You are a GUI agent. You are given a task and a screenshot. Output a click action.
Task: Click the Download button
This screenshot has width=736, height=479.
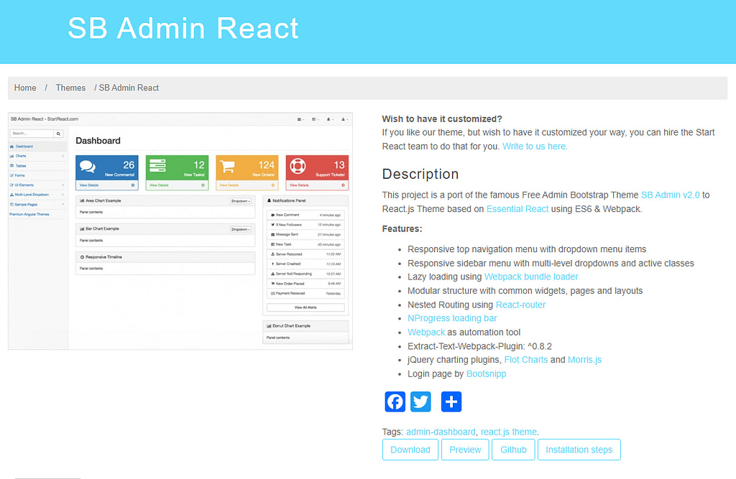pyautogui.click(x=410, y=449)
